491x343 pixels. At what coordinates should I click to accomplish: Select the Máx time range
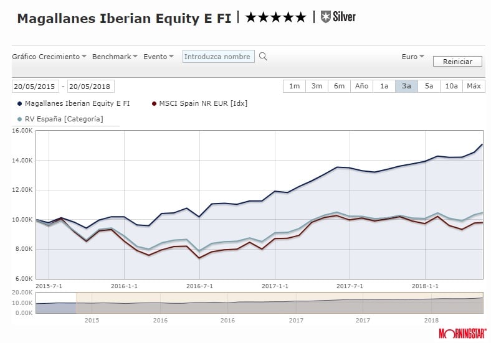pos(474,87)
